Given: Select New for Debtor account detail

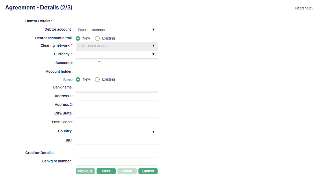Looking at the screenshot, I should tap(78, 38).
